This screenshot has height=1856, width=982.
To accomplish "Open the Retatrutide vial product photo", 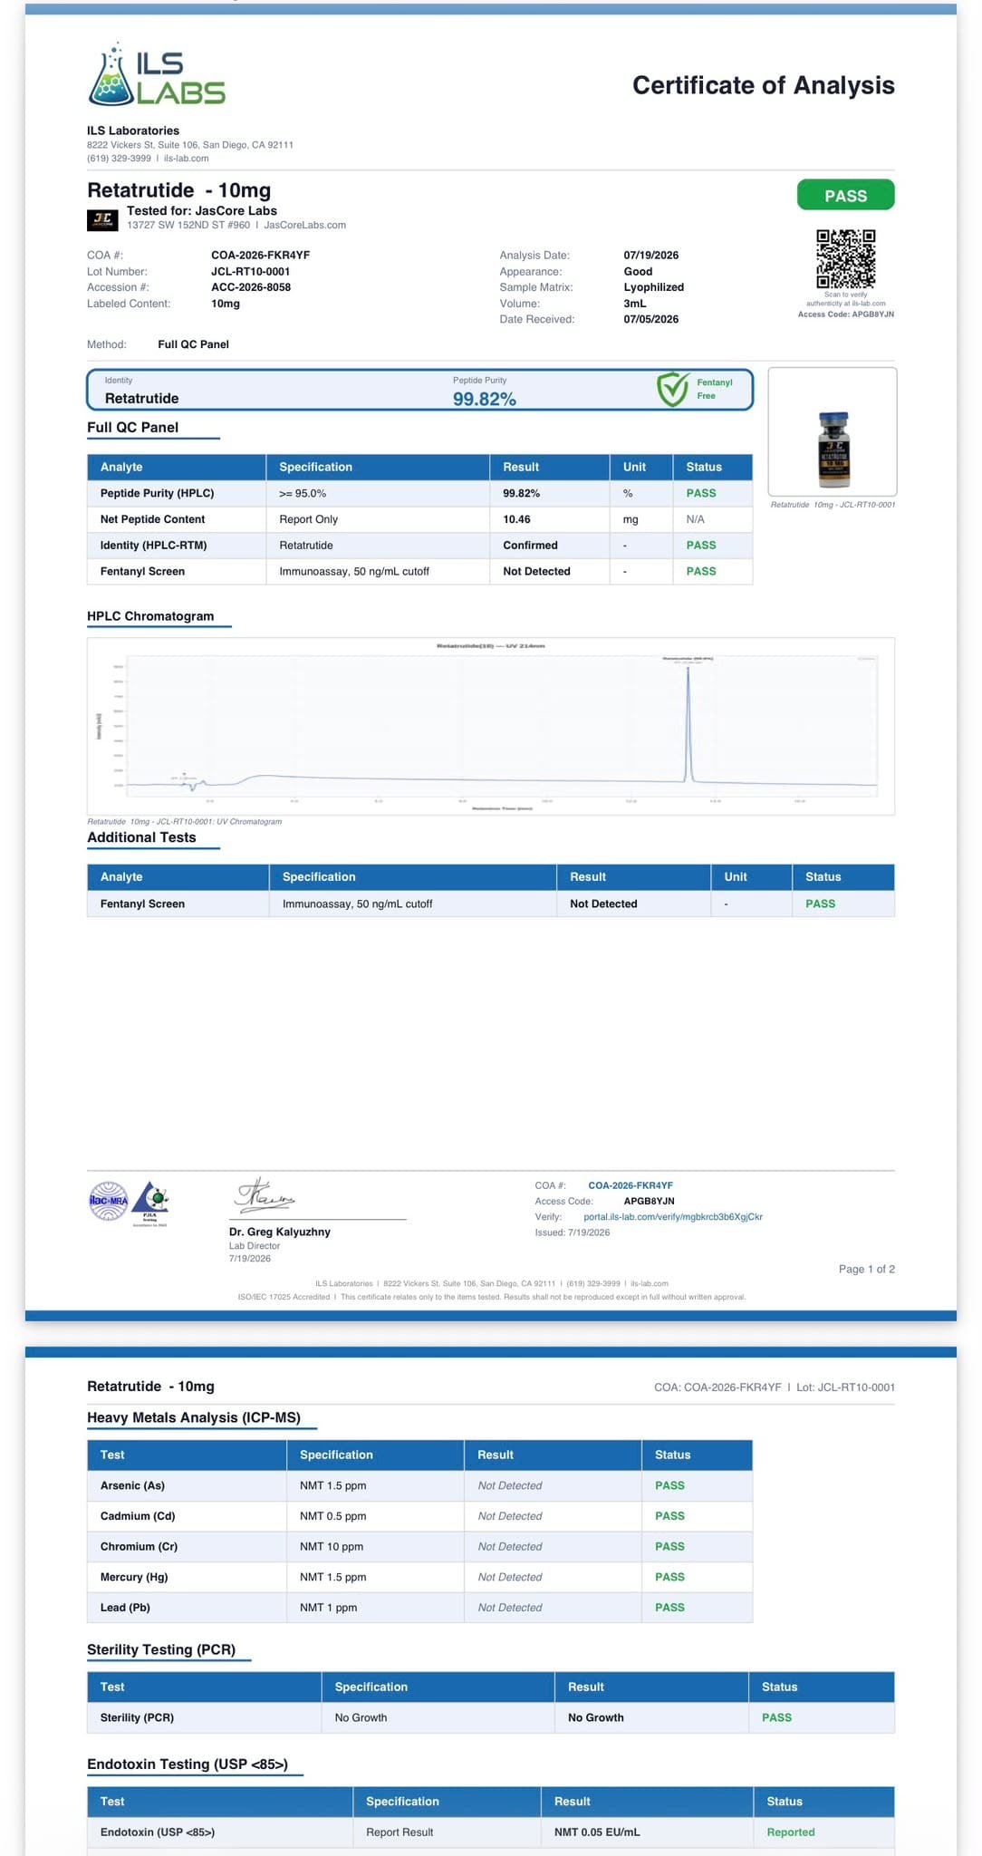I will tap(833, 431).
